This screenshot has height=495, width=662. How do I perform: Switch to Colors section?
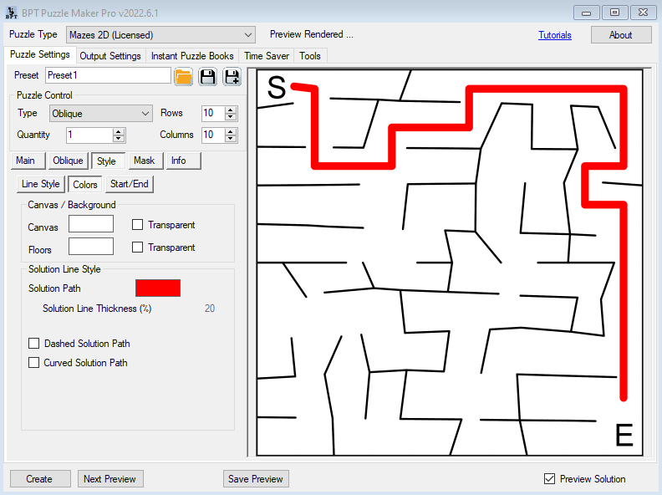[85, 185]
